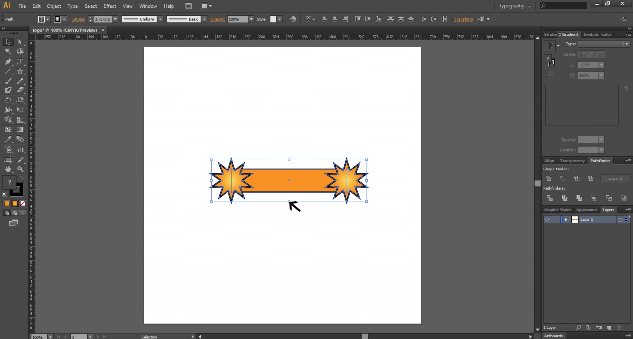Select the Pencil tool
Screen dimensions: 633x339
(20, 81)
